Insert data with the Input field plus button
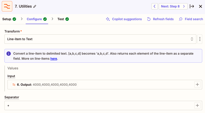205x113 pixels. click(x=197, y=85)
